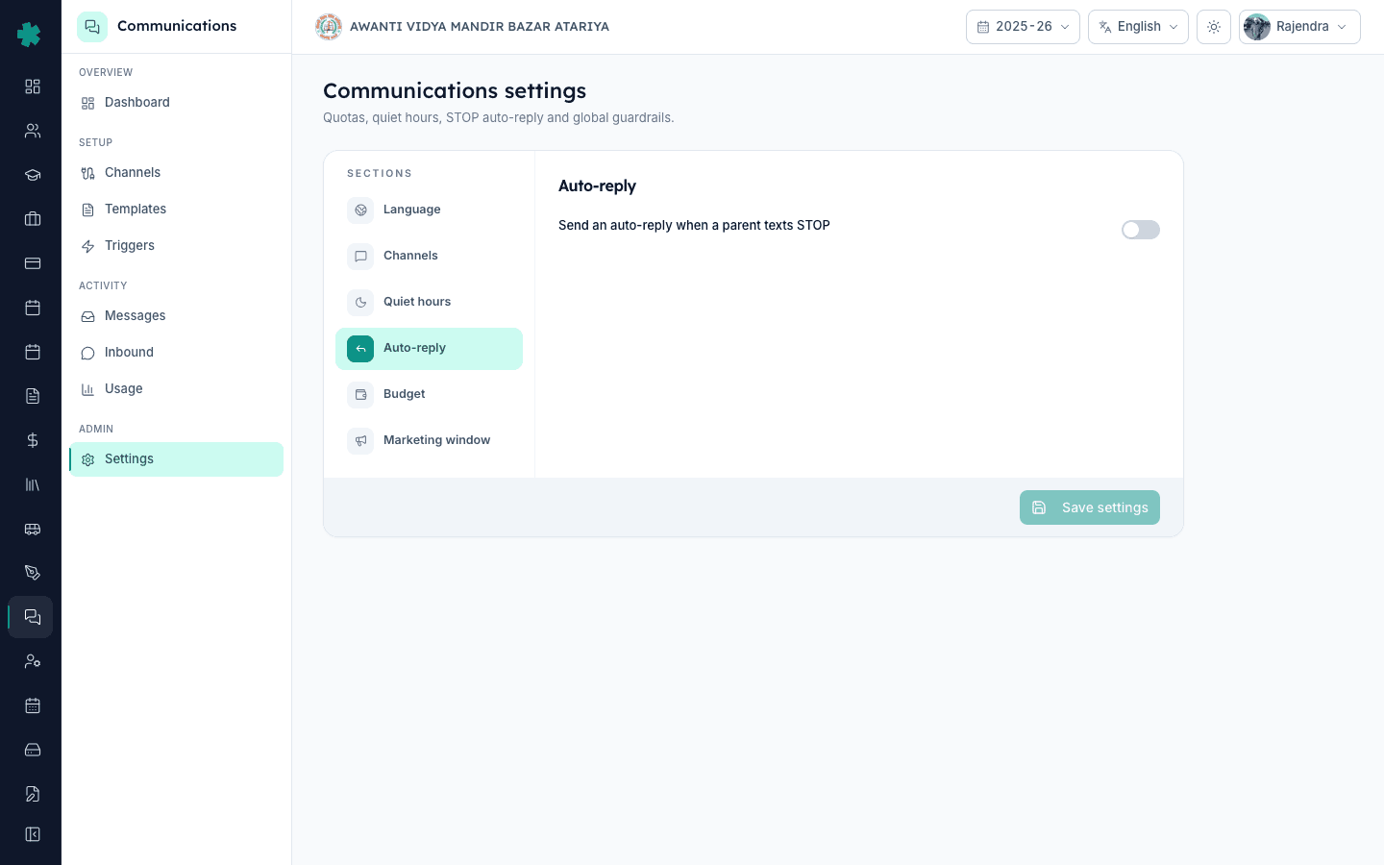Screen dimensions: 1384x865
Task: Open the user with gear icon
Action: click(x=33, y=661)
